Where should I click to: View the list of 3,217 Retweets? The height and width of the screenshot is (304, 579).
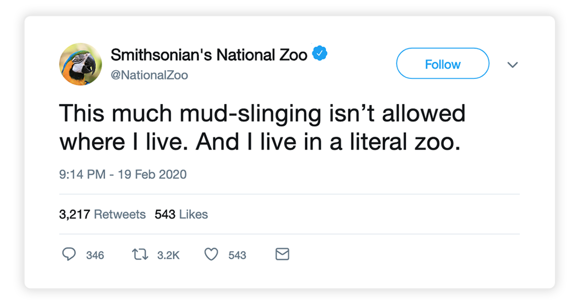coord(102,214)
